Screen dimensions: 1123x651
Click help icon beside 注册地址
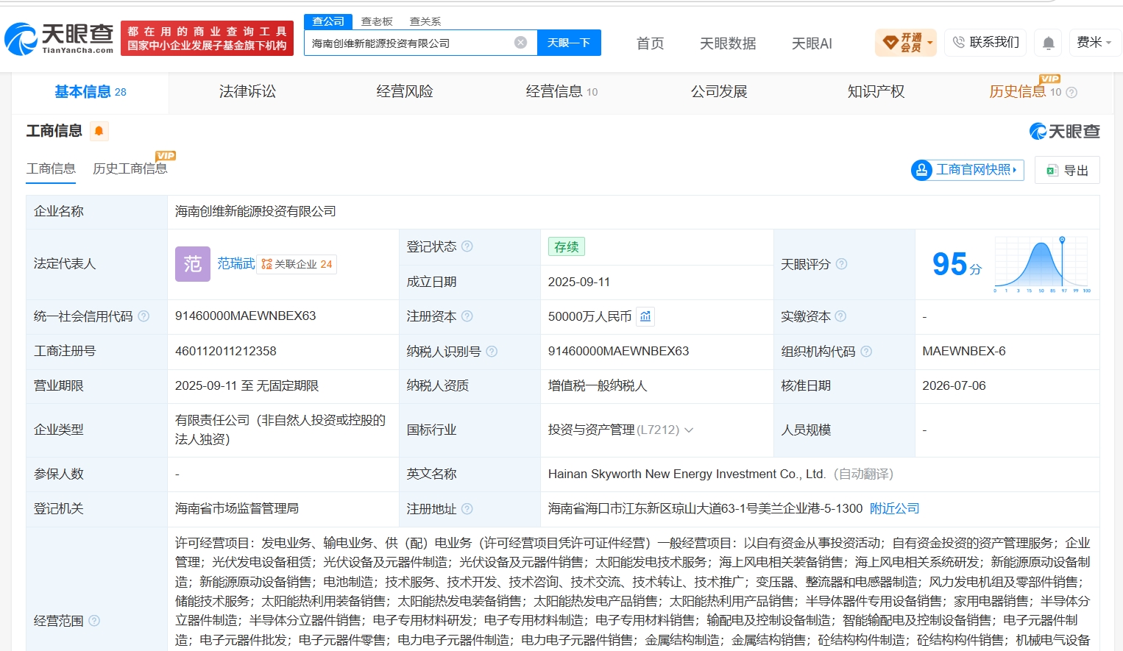pyautogui.click(x=467, y=509)
